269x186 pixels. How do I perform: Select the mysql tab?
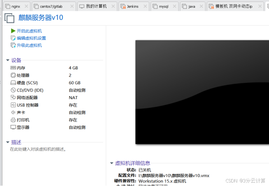click(164, 7)
